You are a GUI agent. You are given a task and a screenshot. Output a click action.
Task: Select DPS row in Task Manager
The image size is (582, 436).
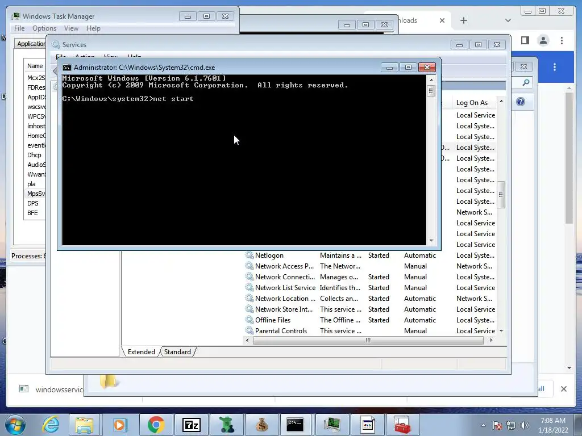[x=35, y=203]
